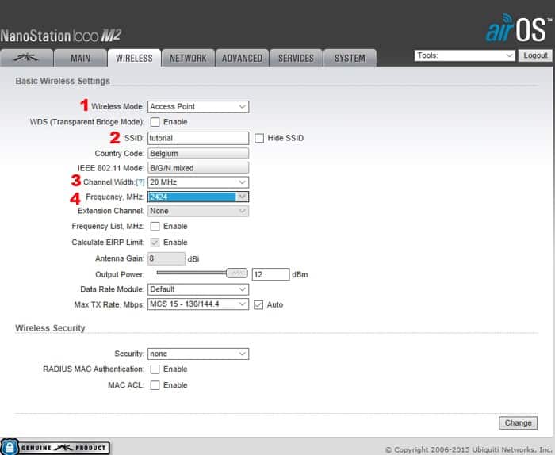Open the Frequency MHz dropdown
This screenshot has width=555, height=455.
pyautogui.click(x=198, y=197)
